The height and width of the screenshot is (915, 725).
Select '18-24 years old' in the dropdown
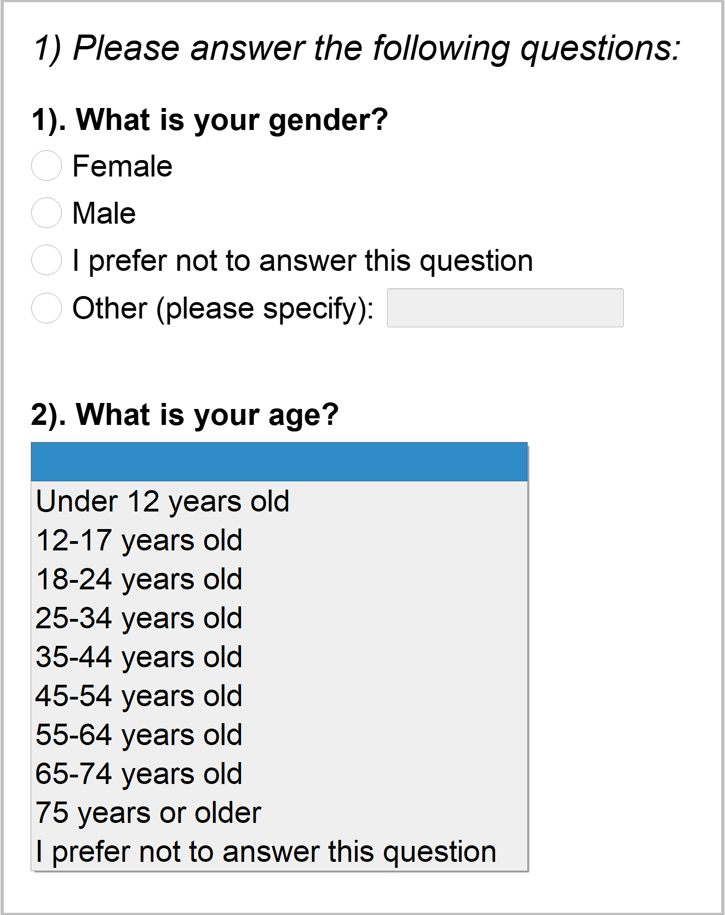point(279,579)
